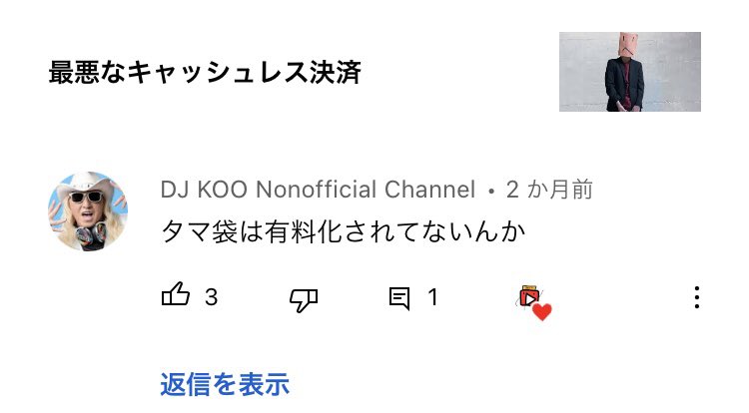Open video titled 最悪なキャッシュレス決済

(x=205, y=72)
